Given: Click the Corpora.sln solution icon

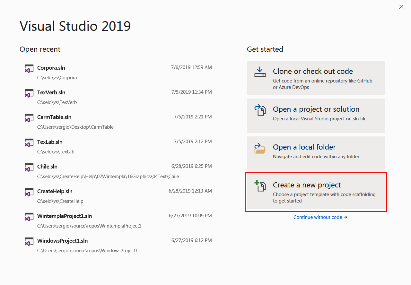Looking at the screenshot, I should [29, 69].
